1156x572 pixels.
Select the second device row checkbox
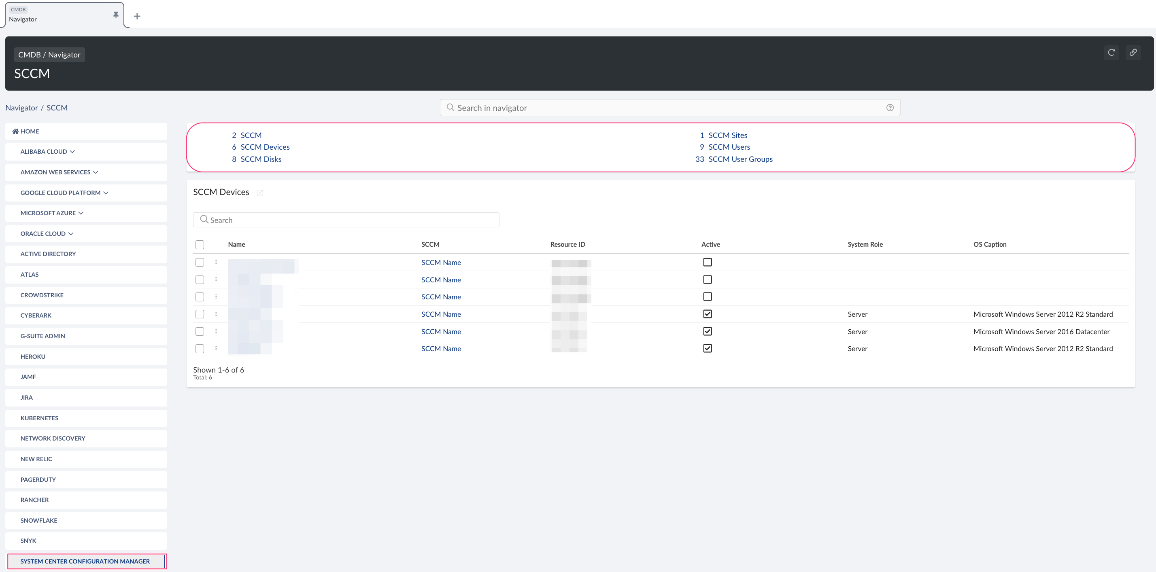pos(200,280)
